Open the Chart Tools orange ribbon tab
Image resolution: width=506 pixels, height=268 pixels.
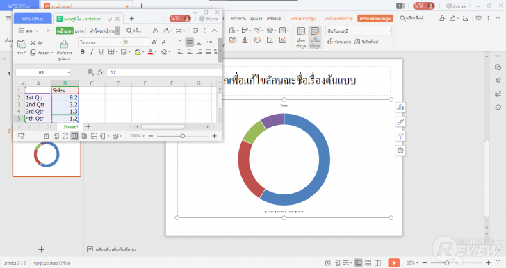tap(375, 18)
